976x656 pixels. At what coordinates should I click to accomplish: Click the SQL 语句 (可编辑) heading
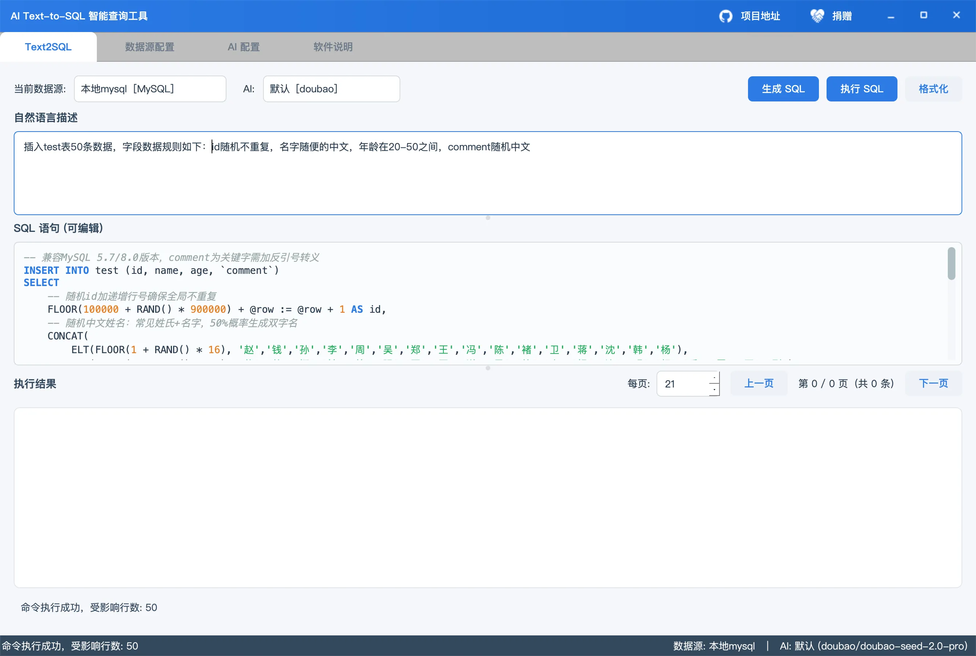[x=59, y=228]
